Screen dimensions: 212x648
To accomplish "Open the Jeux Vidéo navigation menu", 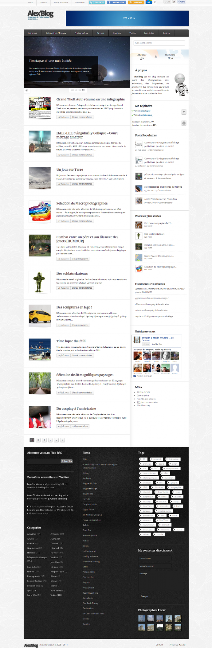I will point(149,33).
